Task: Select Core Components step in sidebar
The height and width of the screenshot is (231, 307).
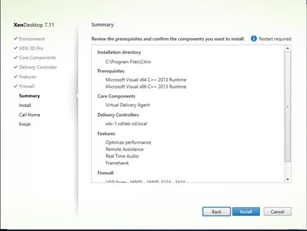Action: [37, 58]
